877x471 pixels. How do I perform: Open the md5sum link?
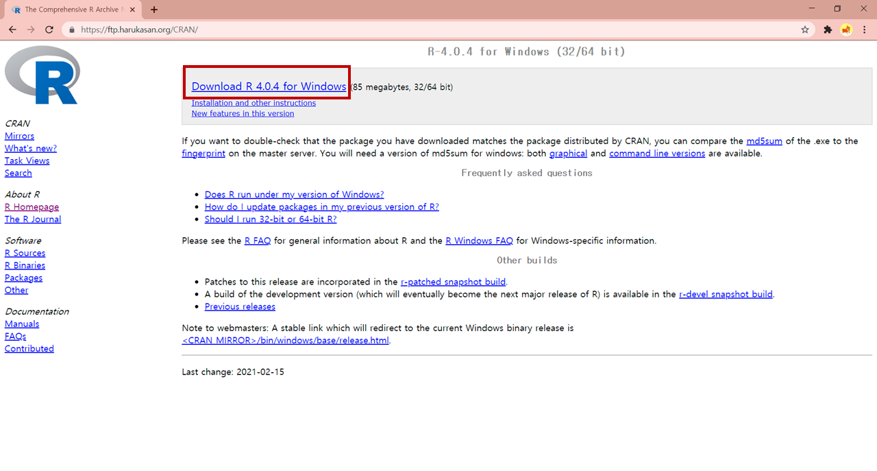(x=764, y=141)
